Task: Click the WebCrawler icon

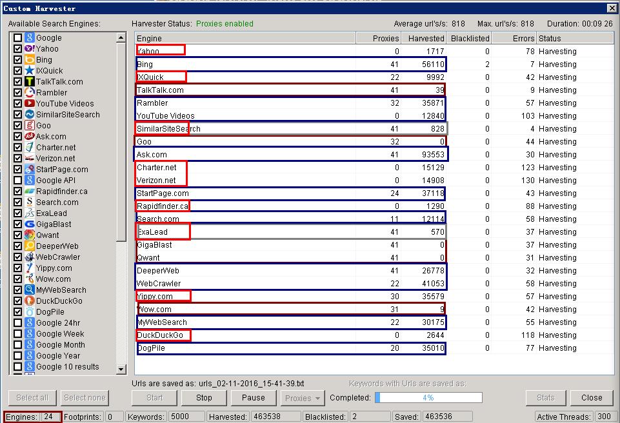Action: coord(29,257)
